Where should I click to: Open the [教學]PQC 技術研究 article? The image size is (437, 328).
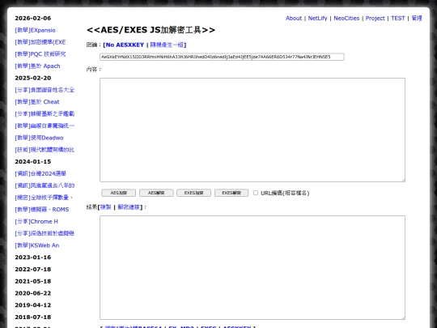pos(40,54)
